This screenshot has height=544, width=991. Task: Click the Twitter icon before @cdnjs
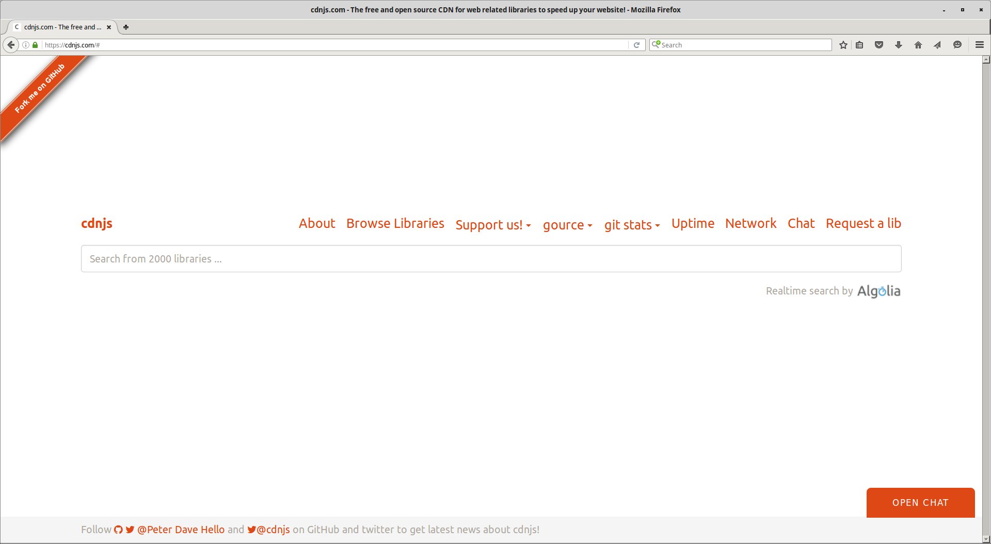tap(252, 530)
